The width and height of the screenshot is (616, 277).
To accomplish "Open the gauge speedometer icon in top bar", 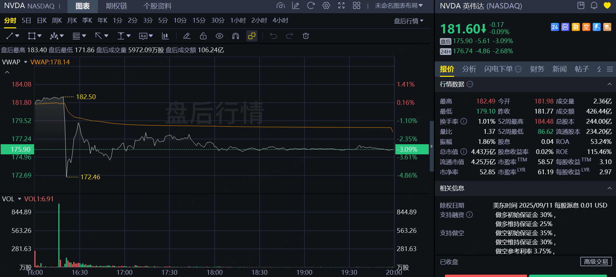I will point(280,6).
